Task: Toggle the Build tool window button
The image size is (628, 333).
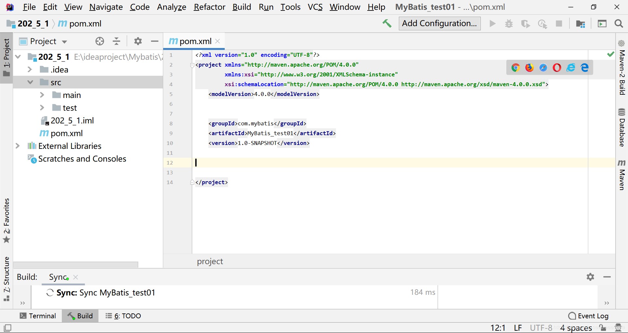Action: [80, 316]
